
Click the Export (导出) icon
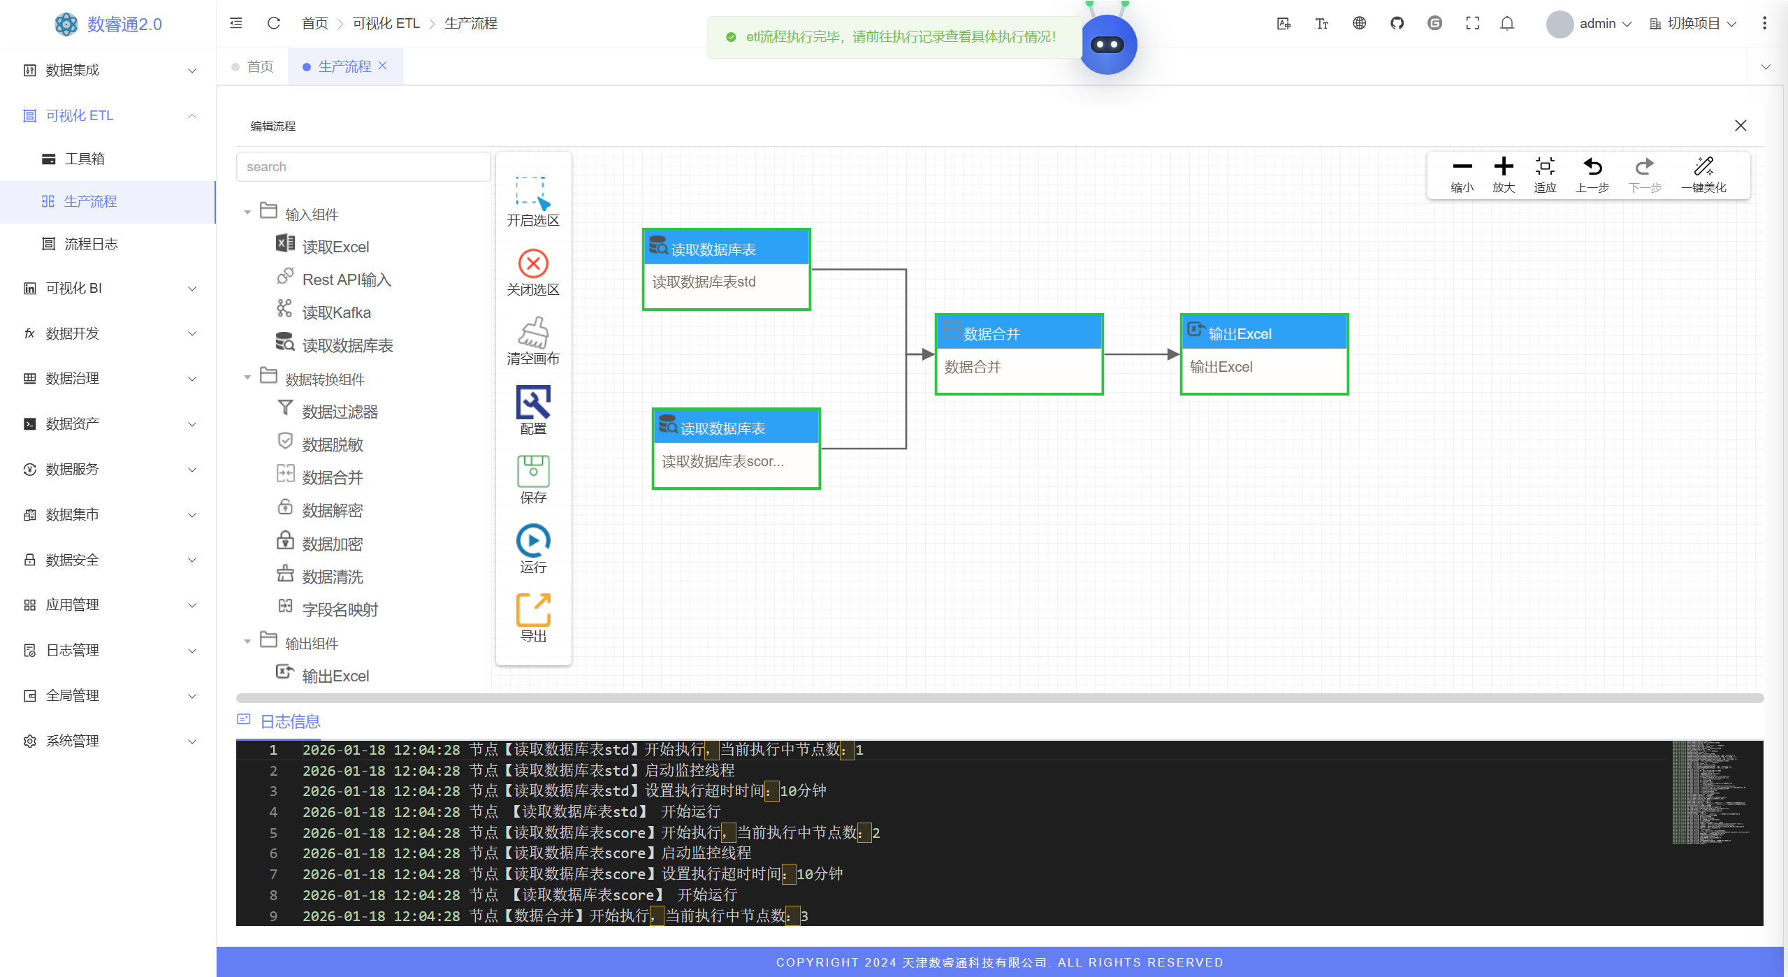[533, 610]
